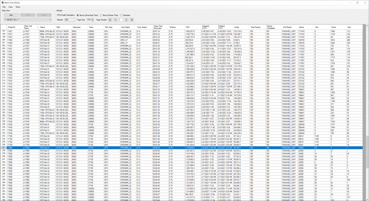Viewport: 369px width, 201px height.
Task: Go to the next results page
Action: coord(126,20)
